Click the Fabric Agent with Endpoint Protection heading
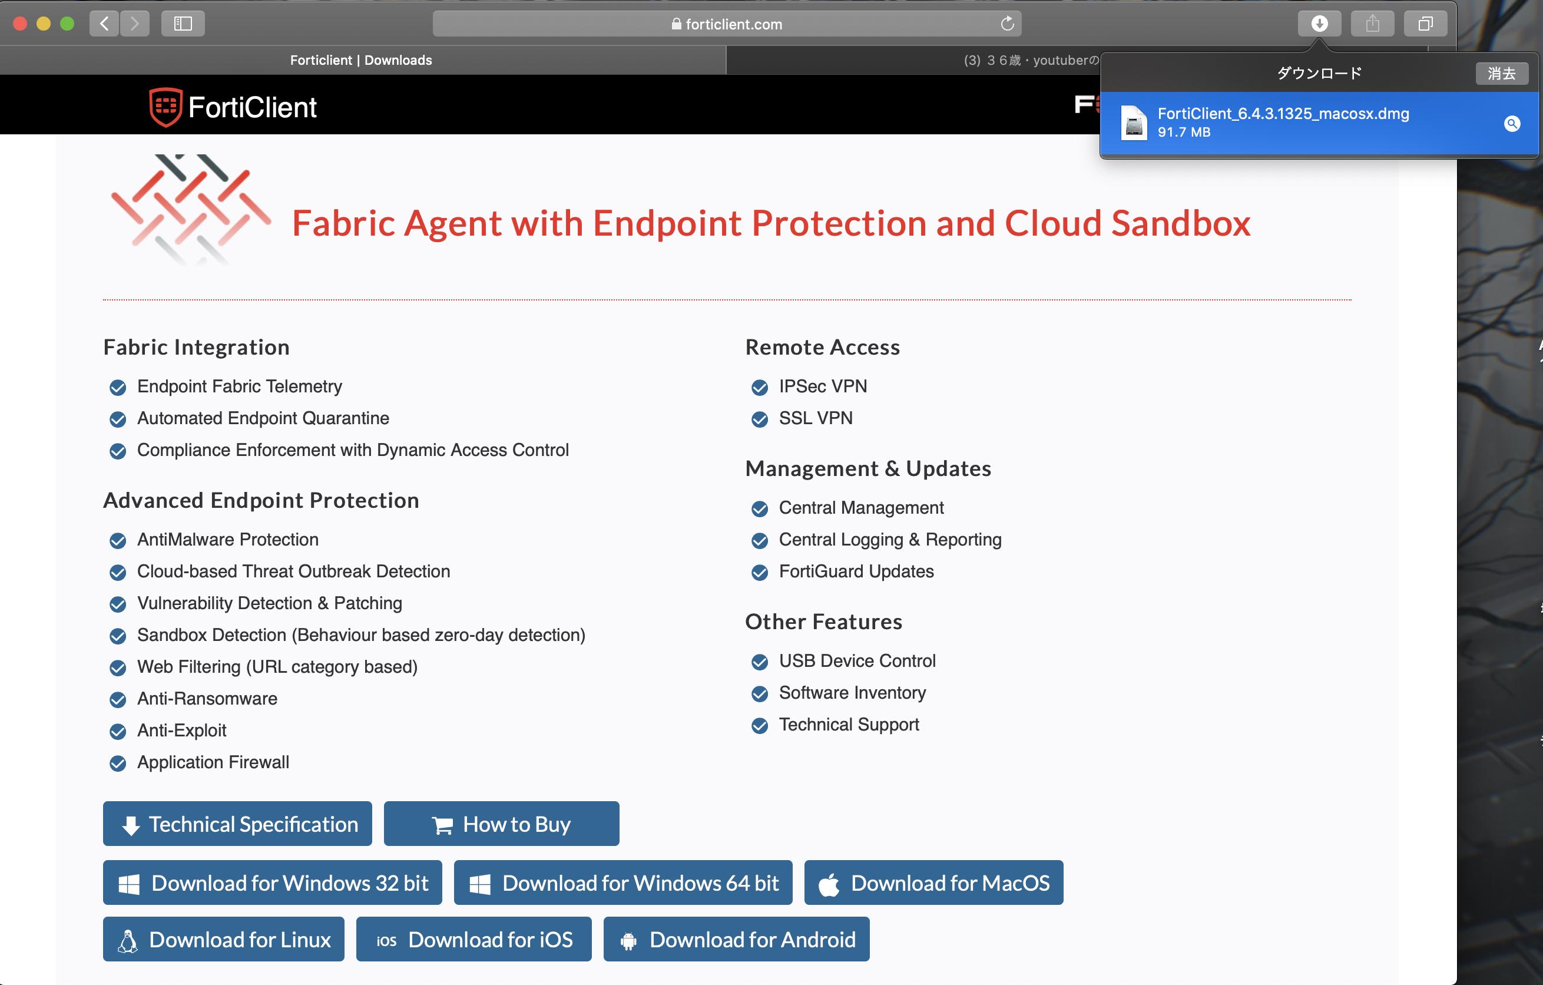The height and width of the screenshot is (985, 1543). click(771, 223)
